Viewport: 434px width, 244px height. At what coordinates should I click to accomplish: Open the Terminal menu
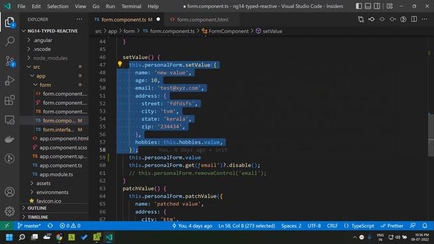tap(131, 6)
